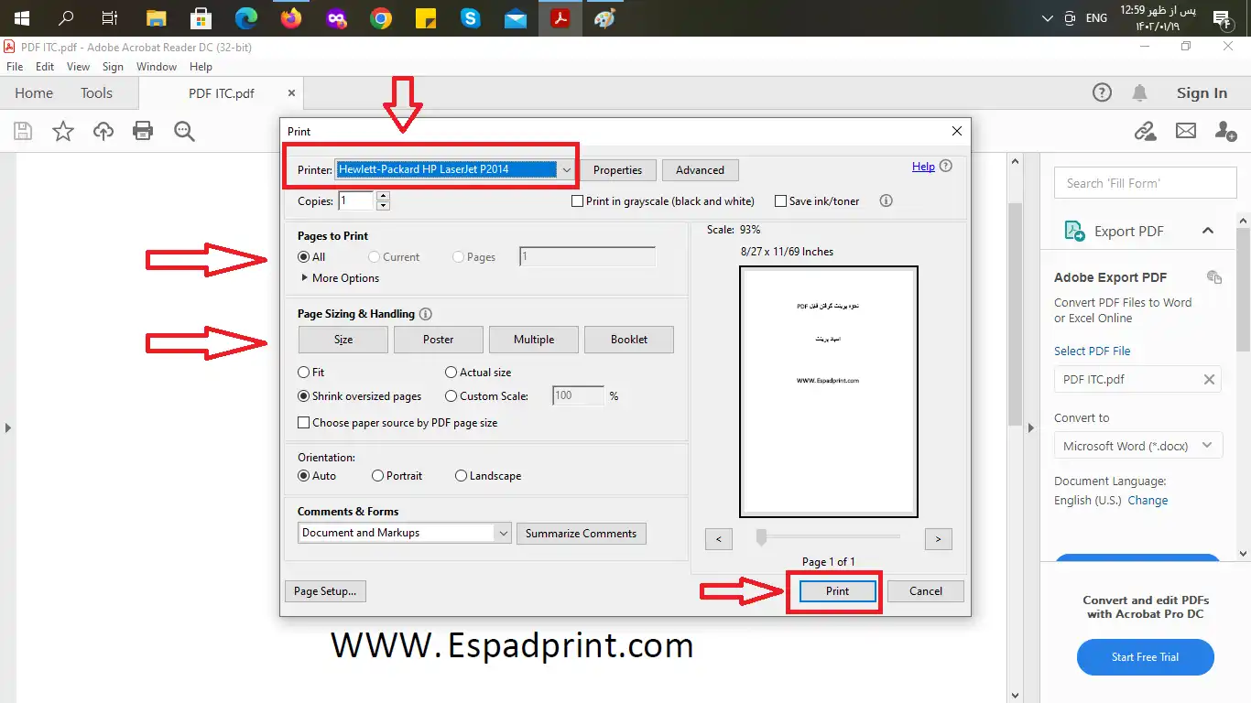Open the Sign menu
The height and width of the screenshot is (703, 1251).
click(113, 67)
